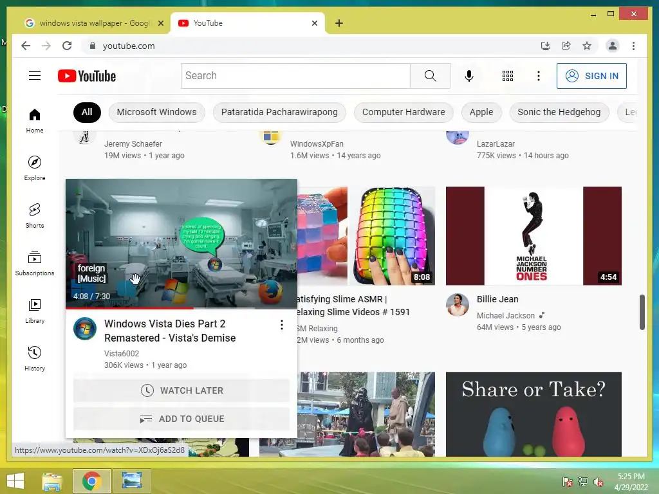Screen dimensions: 659x494
Task: Open Library in the sidebar
Action: coord(35,311)
